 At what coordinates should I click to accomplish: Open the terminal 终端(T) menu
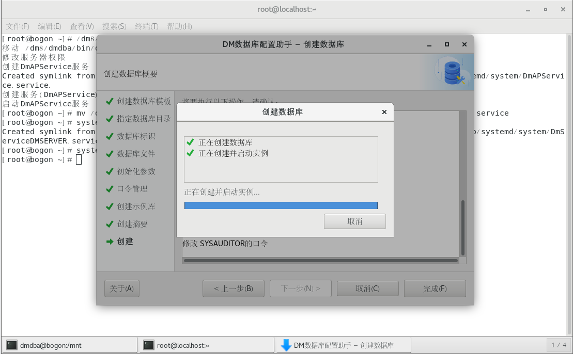click(147, 26)
